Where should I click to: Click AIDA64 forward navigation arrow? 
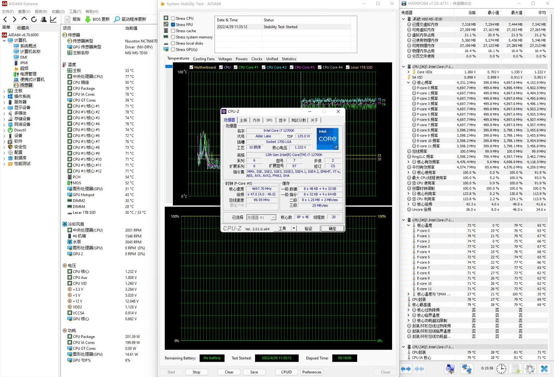[14, 19]
